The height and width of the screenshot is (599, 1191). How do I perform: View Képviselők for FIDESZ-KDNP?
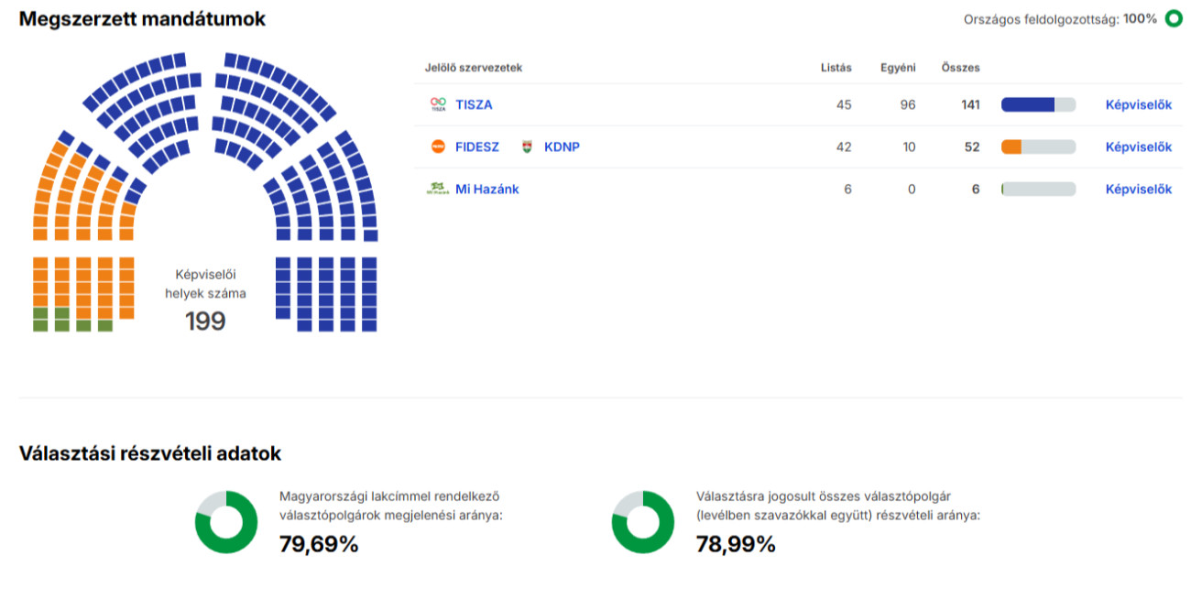[1139, 147]
